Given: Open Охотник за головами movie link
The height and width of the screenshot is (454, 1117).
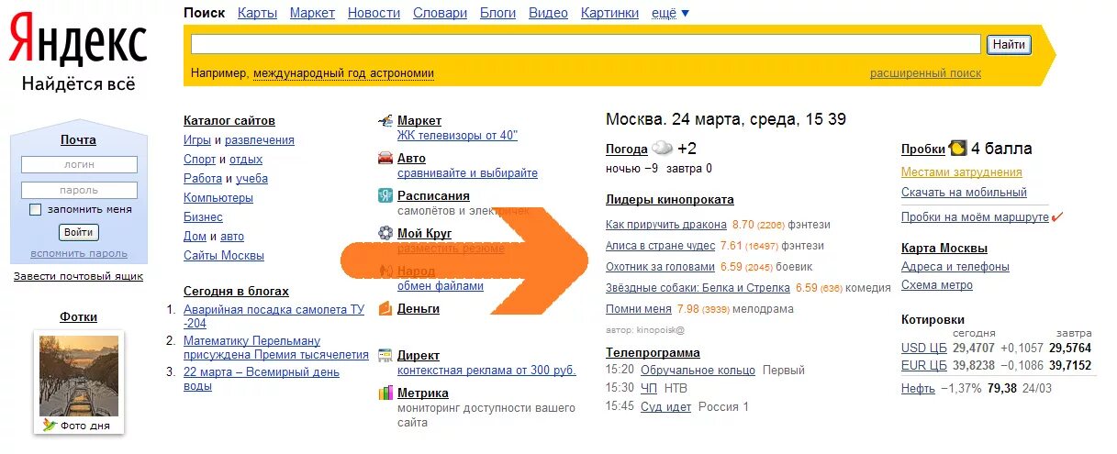Looking at the screenshot, I should pyautogui.click(x=660, y=267).
